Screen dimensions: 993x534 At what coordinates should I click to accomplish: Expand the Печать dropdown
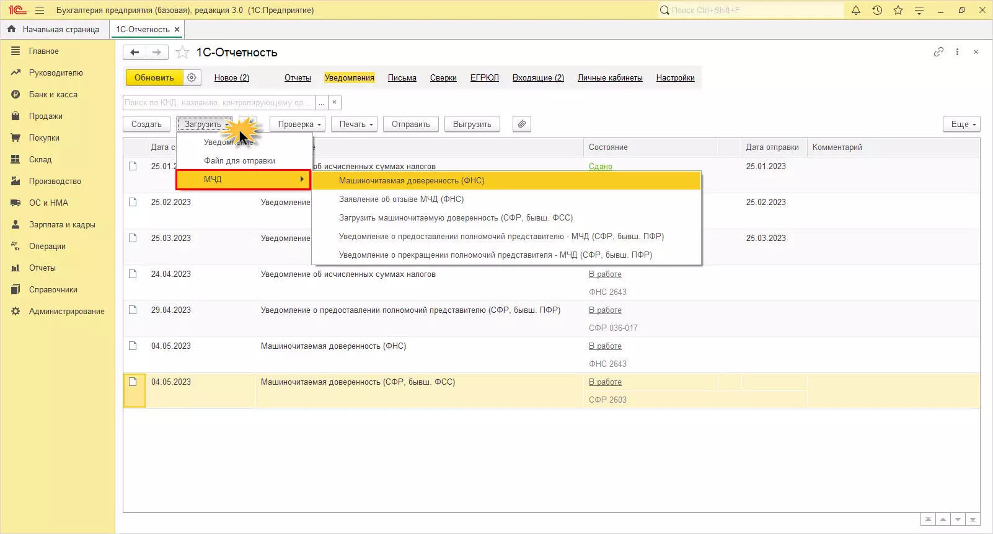[x=355, y=125]
